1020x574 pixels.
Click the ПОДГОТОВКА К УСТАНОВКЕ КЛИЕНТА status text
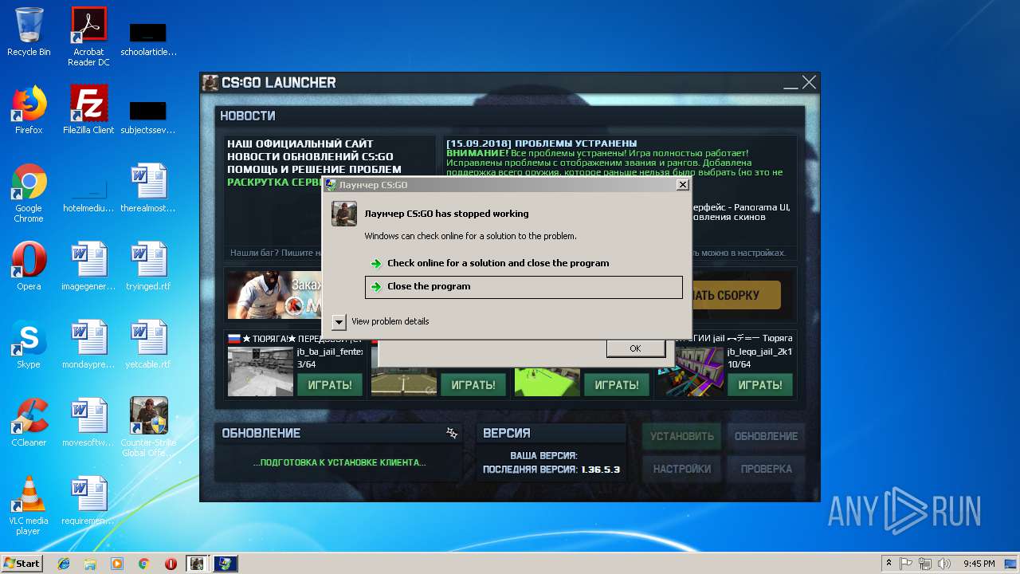click(339, 462)
